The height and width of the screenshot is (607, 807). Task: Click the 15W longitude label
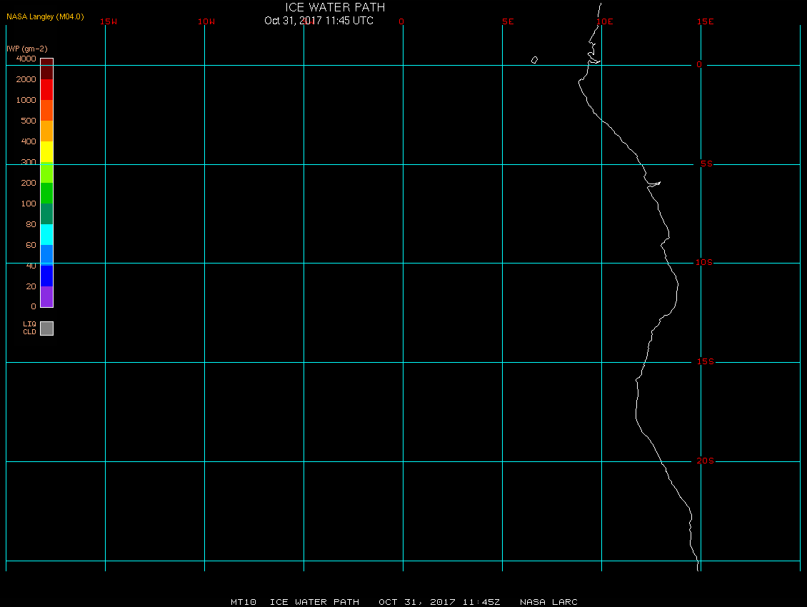[109, 21]
